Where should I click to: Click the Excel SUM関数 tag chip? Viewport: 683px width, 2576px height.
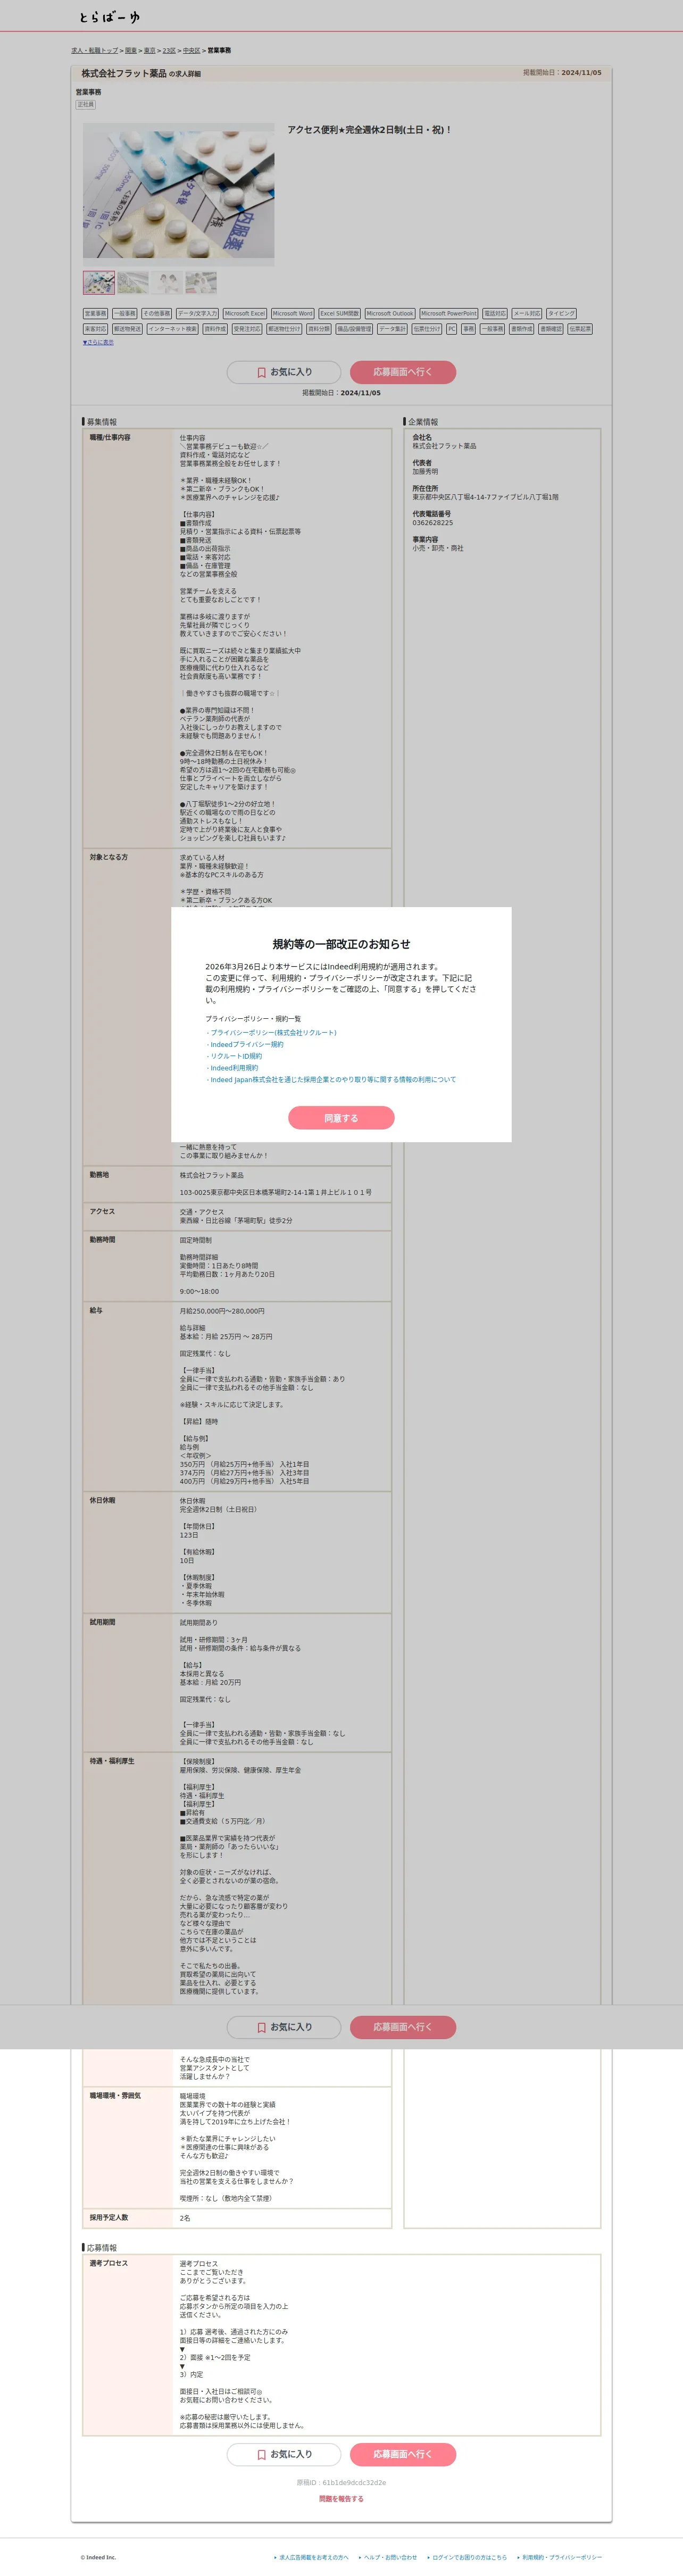(340, 314)
